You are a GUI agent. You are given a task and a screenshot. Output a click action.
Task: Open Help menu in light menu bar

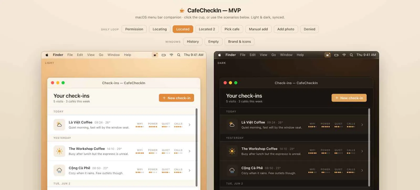click(x=128, y=55)
